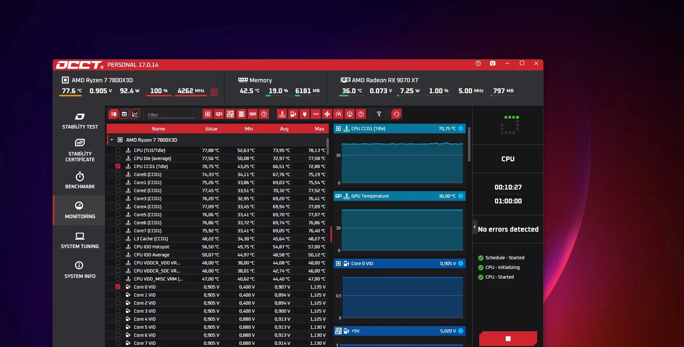
Task: Toggle the power plug sensor filter
Action: coord(305,114)
